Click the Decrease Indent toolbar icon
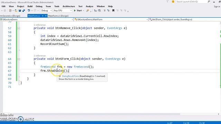The height and width of the screenshot is (124, 221). point(95,11)
